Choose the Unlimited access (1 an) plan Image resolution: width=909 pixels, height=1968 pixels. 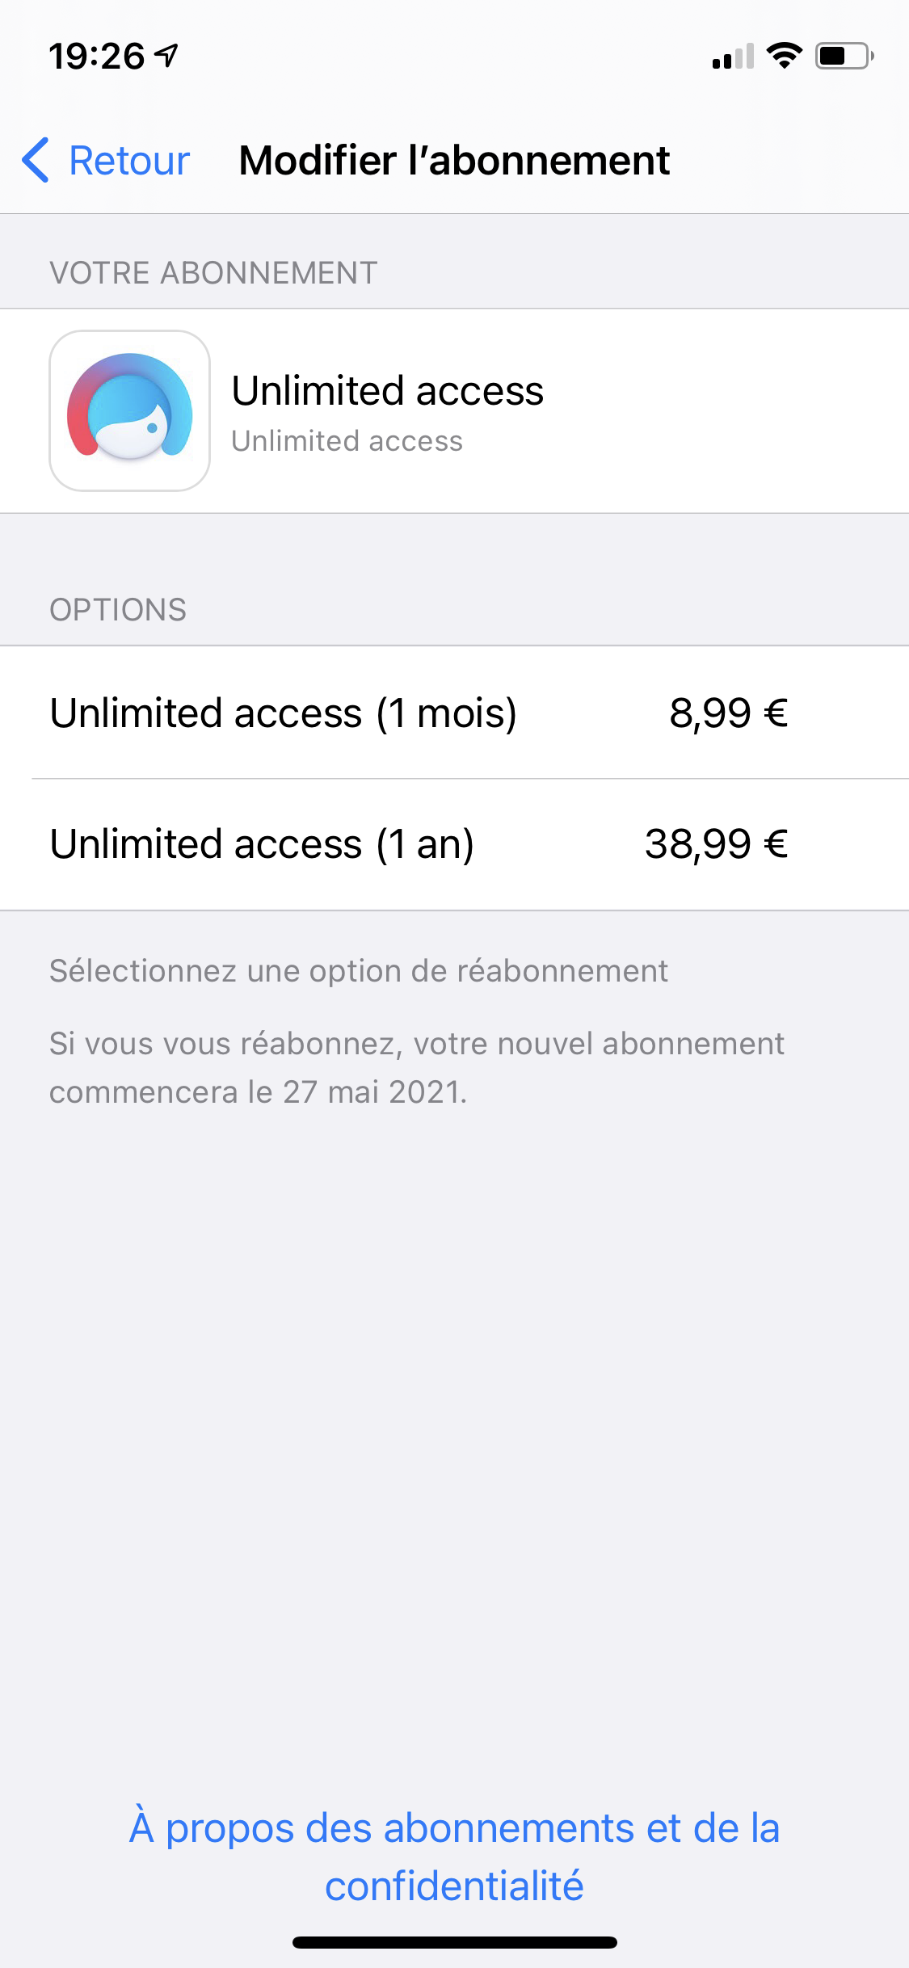point(263,844)
